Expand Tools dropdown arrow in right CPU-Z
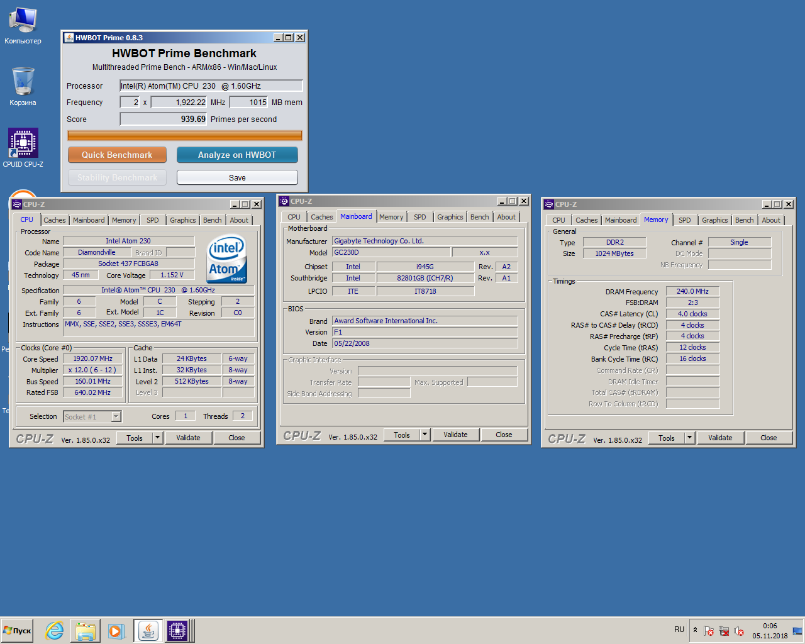 [689, 438]
